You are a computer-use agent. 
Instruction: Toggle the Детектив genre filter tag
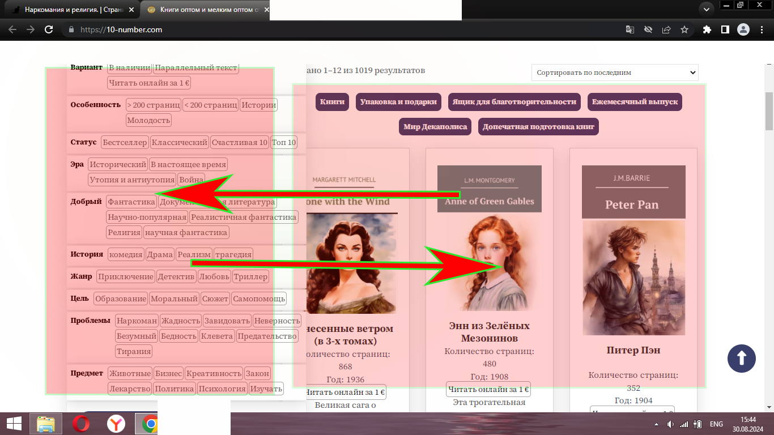(x=176, y=276)
